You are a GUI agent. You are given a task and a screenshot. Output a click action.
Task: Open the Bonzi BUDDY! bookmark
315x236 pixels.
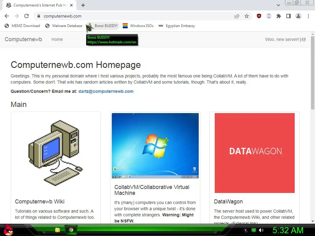[x=103, y=26]
